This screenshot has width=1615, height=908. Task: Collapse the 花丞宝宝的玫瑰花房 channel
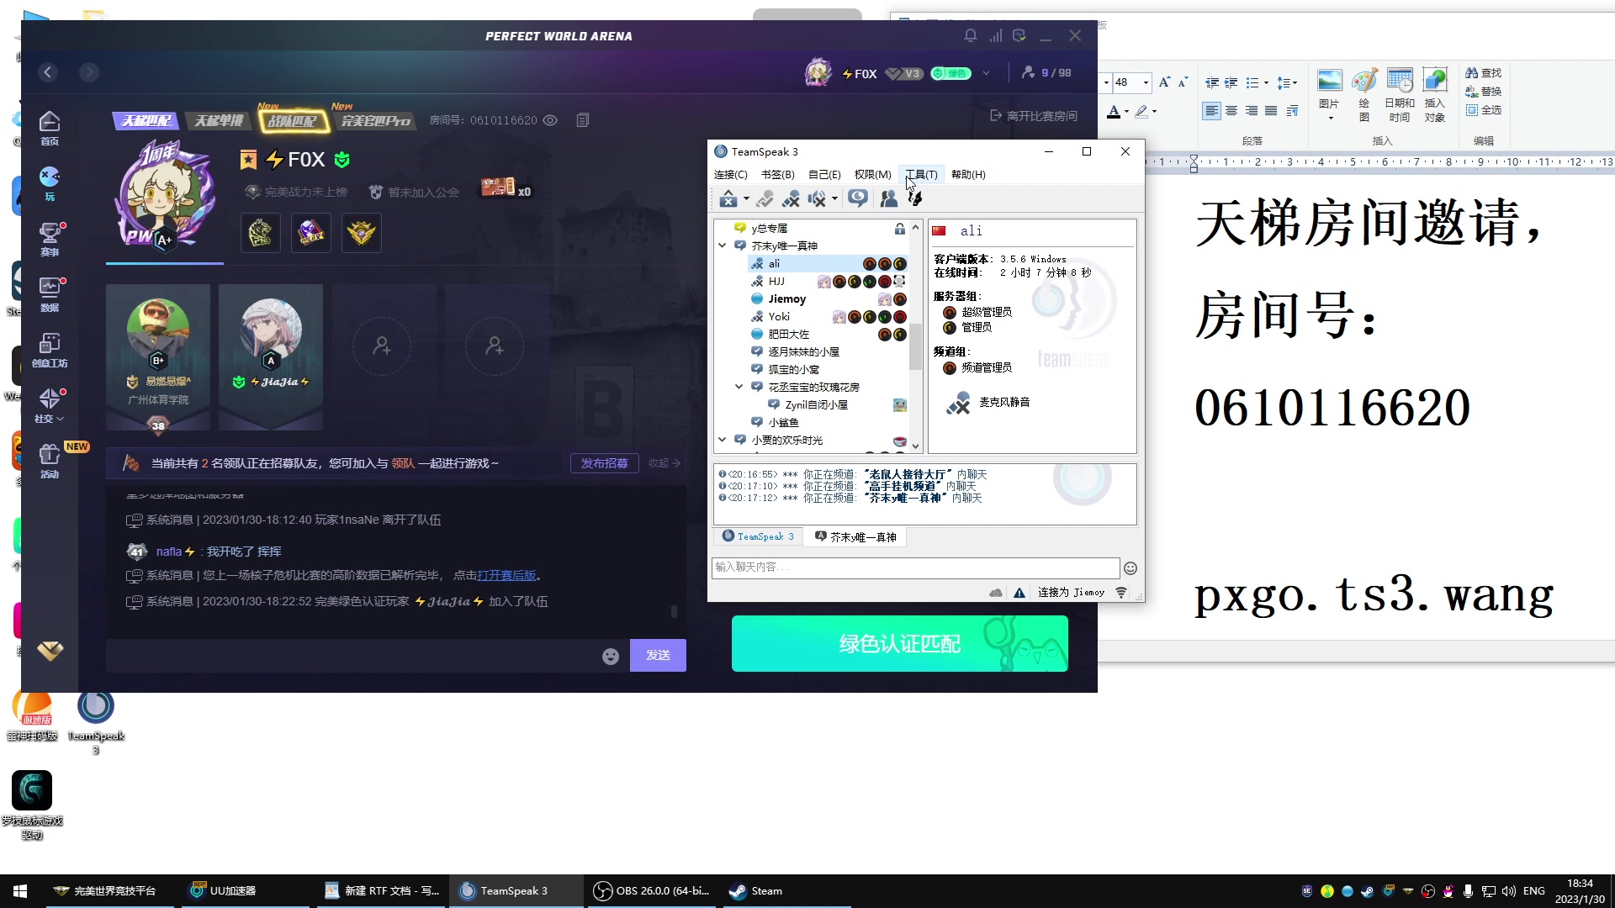[739, 387]
